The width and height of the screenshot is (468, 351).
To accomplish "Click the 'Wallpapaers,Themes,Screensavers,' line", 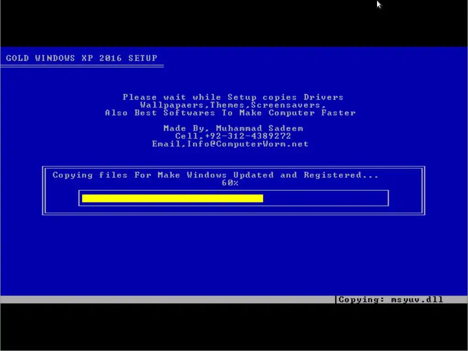I will click(233, 105).
